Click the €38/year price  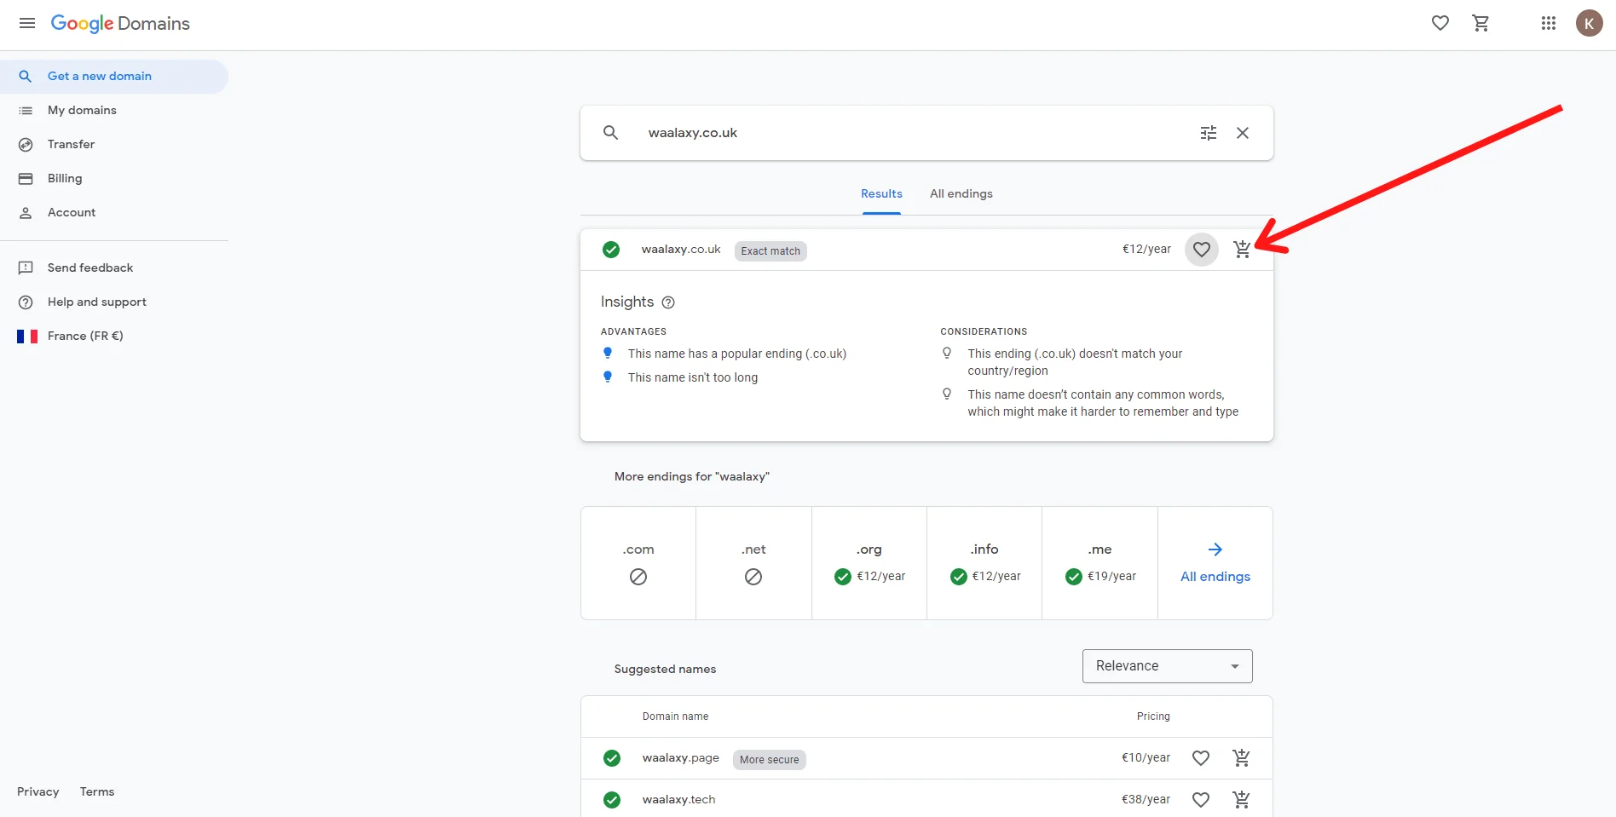tap(1146, 800)
